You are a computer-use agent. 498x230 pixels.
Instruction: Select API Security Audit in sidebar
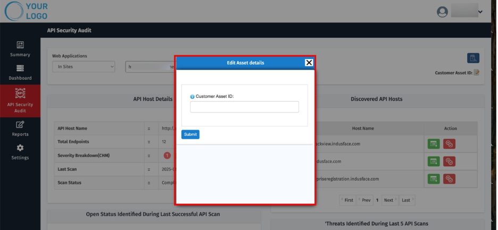(20, 100)
